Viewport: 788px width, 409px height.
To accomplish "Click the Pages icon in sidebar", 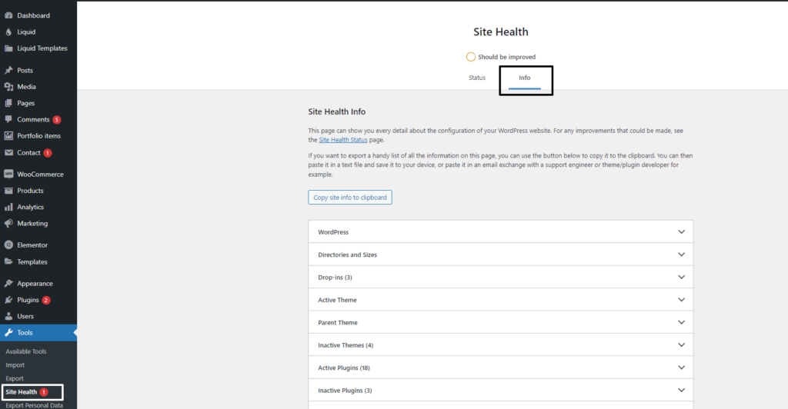I will click(x=8, y=103).
